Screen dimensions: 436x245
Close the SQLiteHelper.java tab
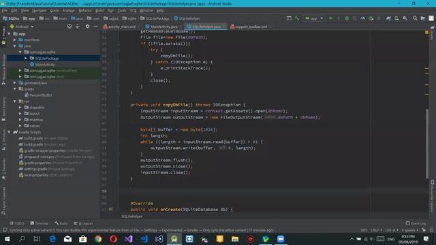coord(224,27)
